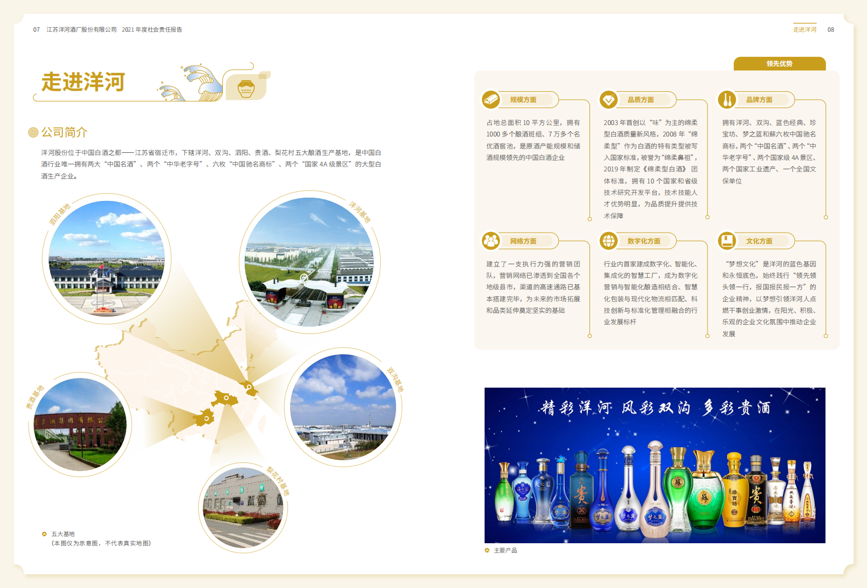Click the gold map marker for 洋河基地
This screenshot has width=867, height=588.
pyautogui.click(x=249, y=388)
